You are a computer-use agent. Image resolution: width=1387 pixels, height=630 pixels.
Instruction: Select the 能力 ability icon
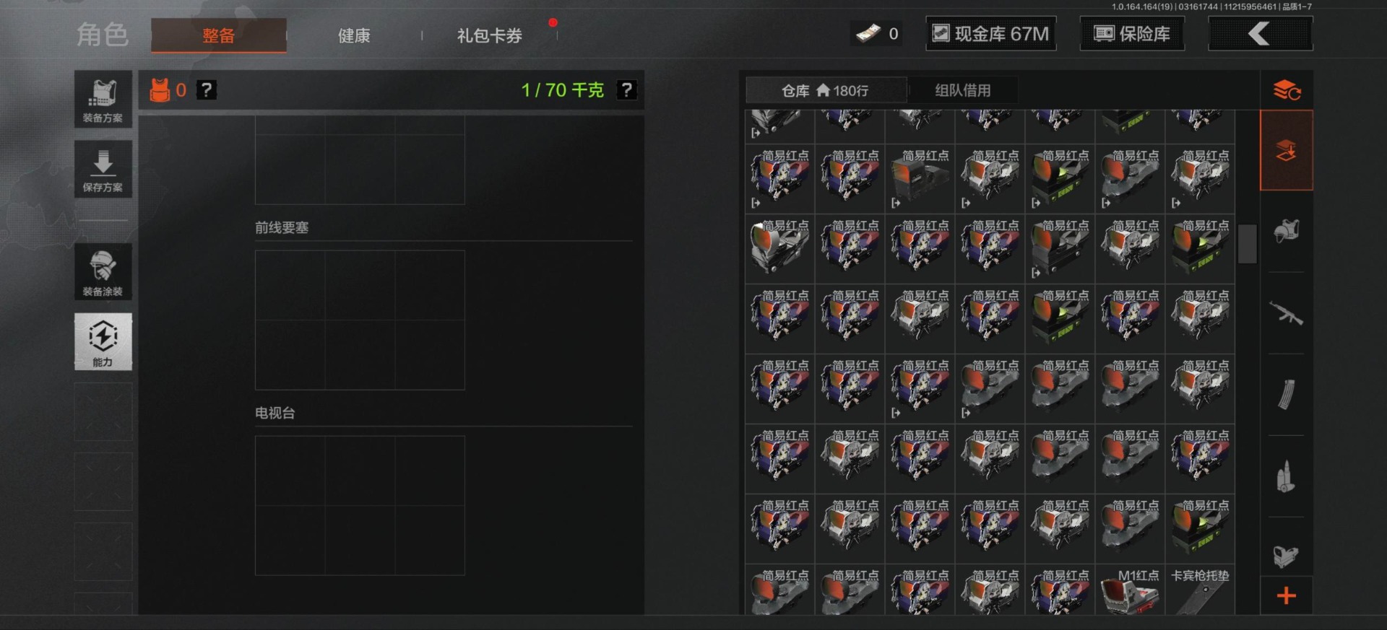103,341
